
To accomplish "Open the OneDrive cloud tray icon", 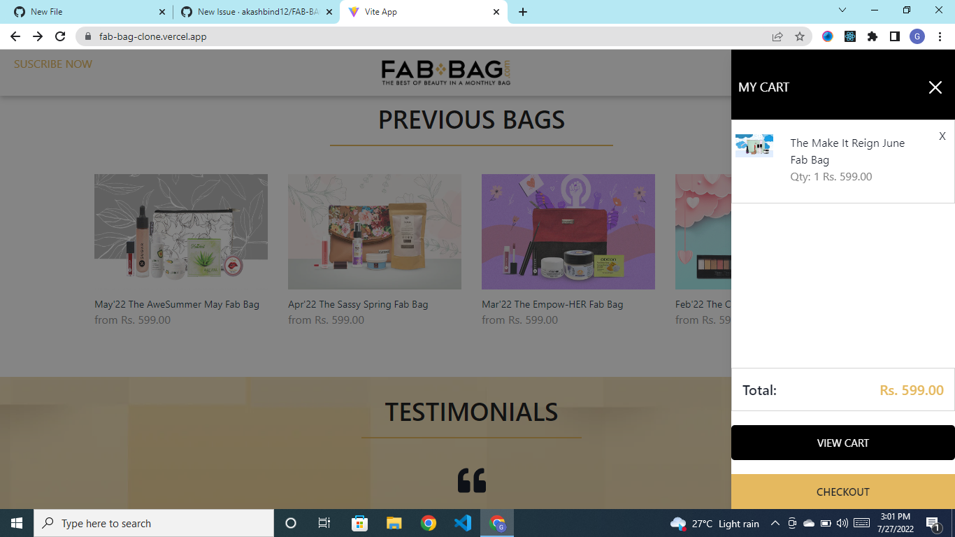I will click(809, 523).
